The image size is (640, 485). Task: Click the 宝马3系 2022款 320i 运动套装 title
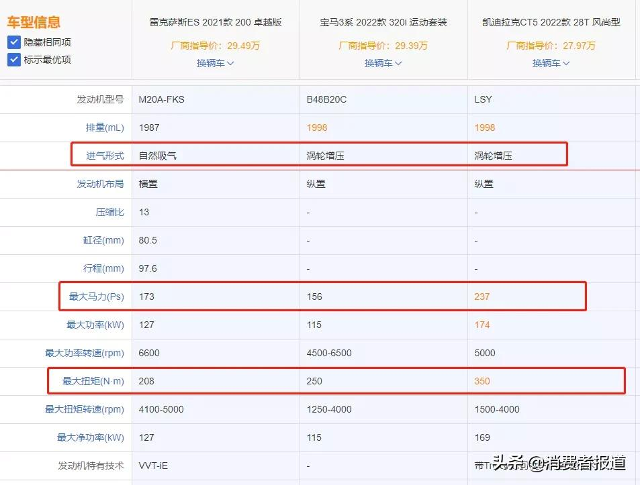pos(383,22)
